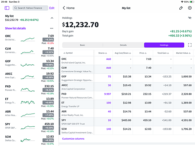Toggle the sidebar panel icon
The height and width of the screenshot is (146, 195).
(7, 8)
